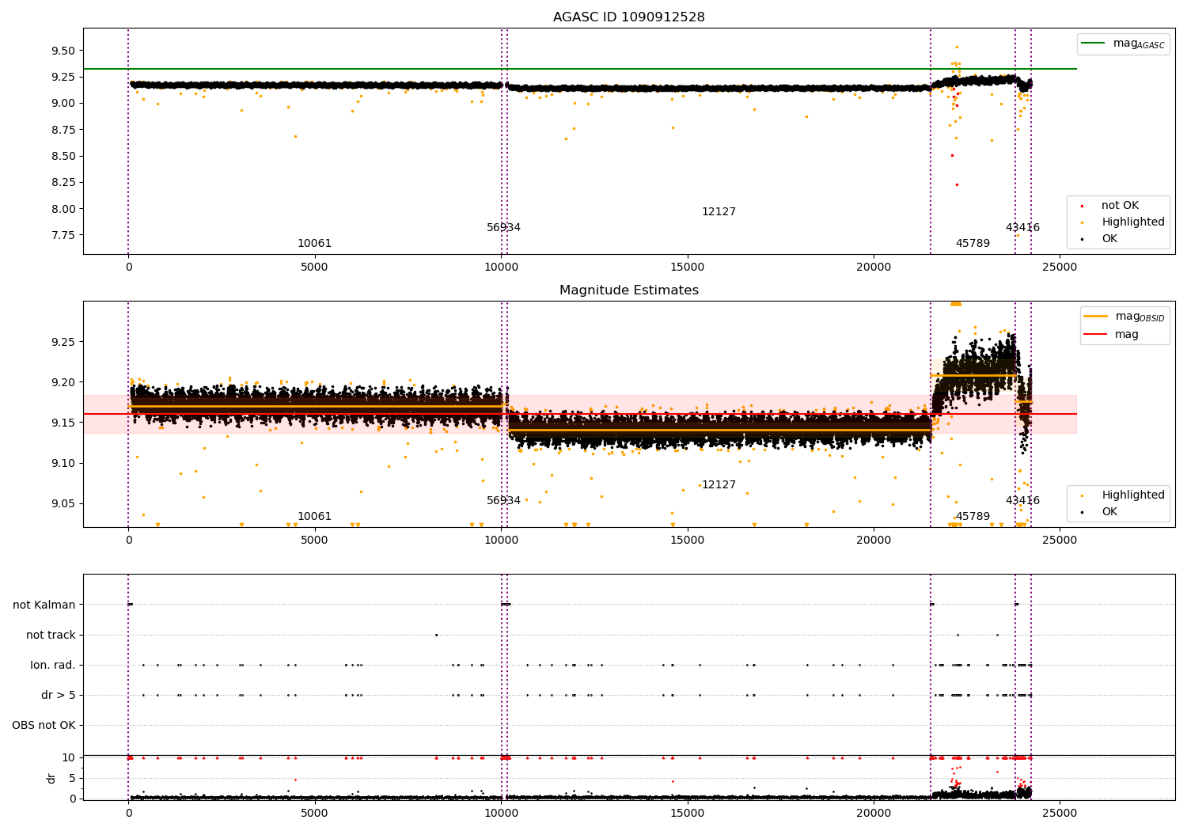Click OBSID label 56934 in Magnitude Estimates panel
Screen dimensions: 1187x831
[x=503, y=501]
